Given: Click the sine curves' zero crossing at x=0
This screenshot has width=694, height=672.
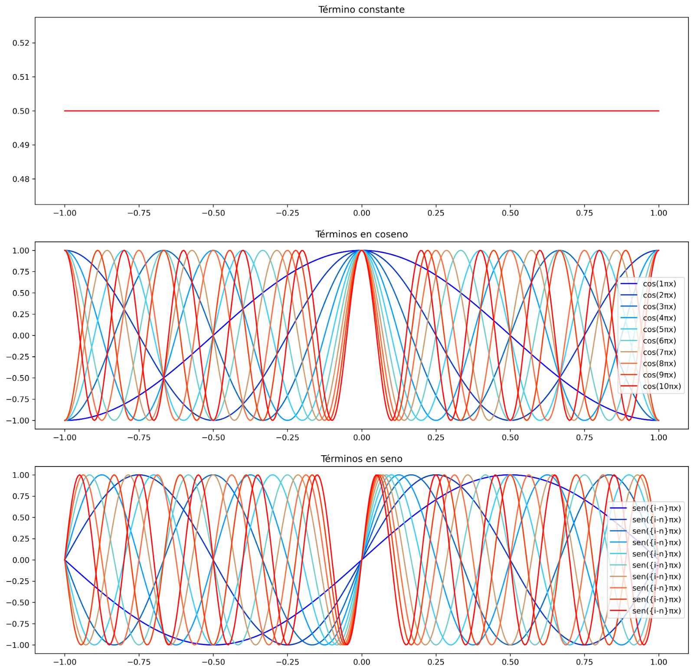Looking at the screenshot, I should tap(361, 560).
